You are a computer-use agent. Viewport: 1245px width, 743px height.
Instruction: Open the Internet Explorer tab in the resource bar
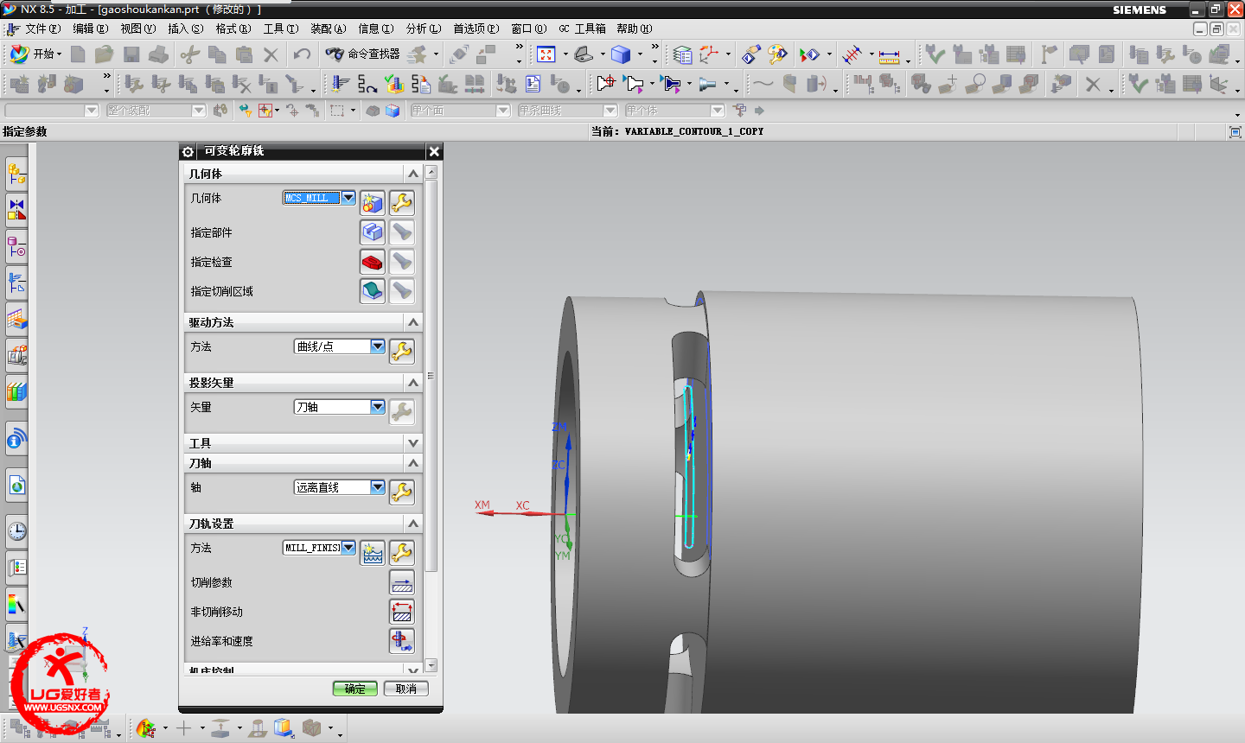tap(16, 486)
